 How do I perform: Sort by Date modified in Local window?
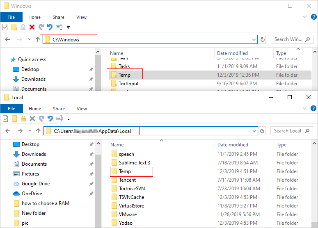coord(233,145)
